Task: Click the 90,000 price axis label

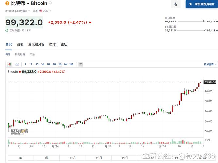Action: click(209, 91)
